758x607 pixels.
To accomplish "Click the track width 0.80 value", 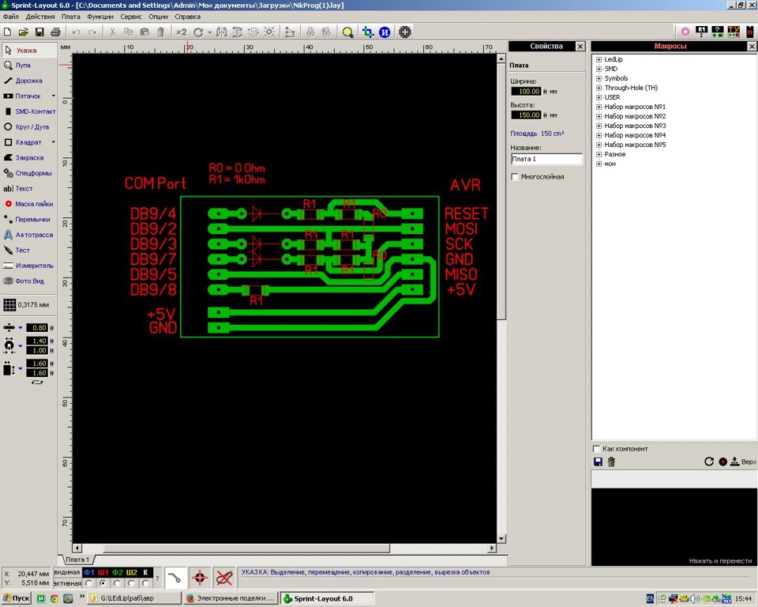I will pyautogui.click(x=37, y=328).
